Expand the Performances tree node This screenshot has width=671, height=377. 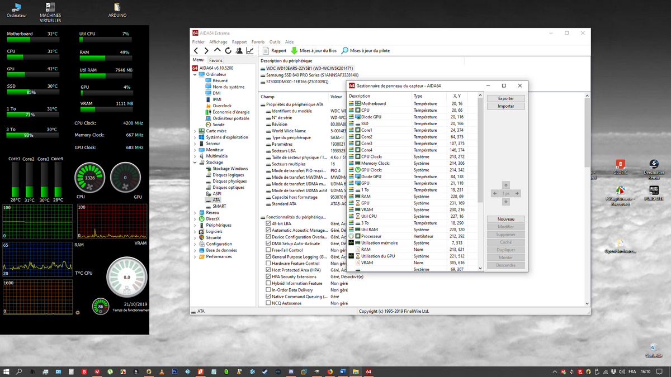click(195, 256)
